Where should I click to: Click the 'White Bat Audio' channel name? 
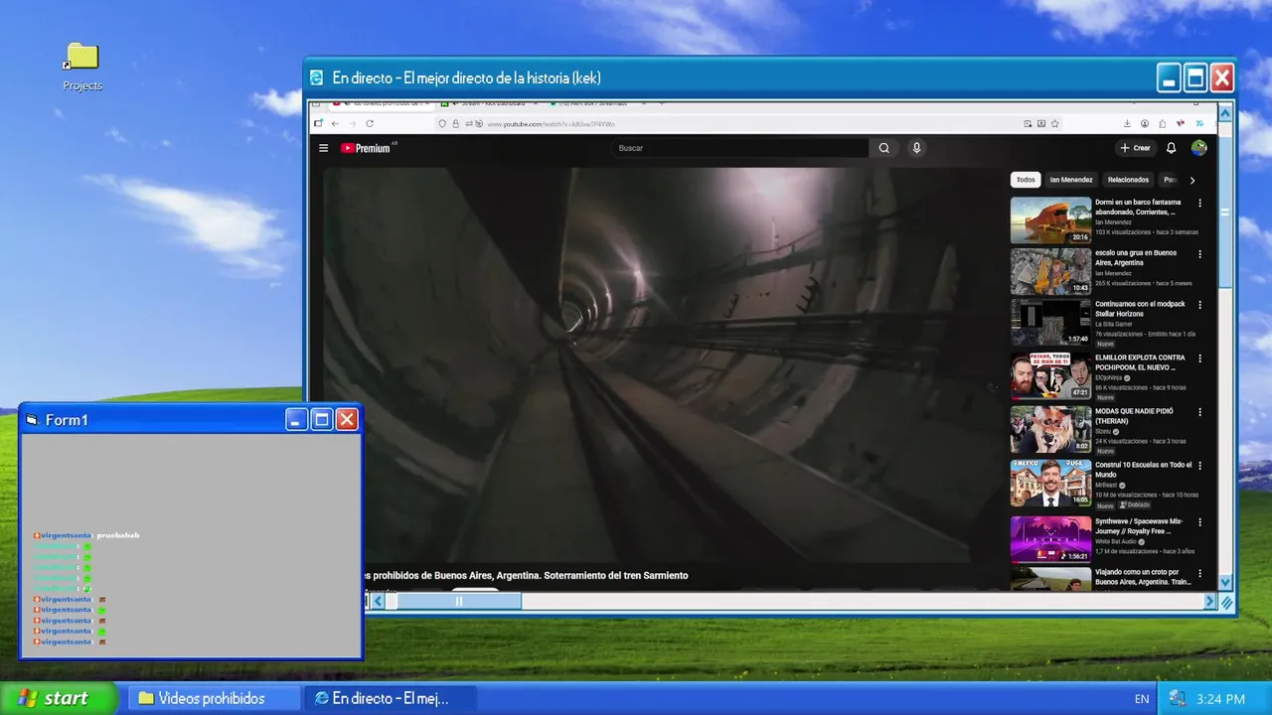1116,541
